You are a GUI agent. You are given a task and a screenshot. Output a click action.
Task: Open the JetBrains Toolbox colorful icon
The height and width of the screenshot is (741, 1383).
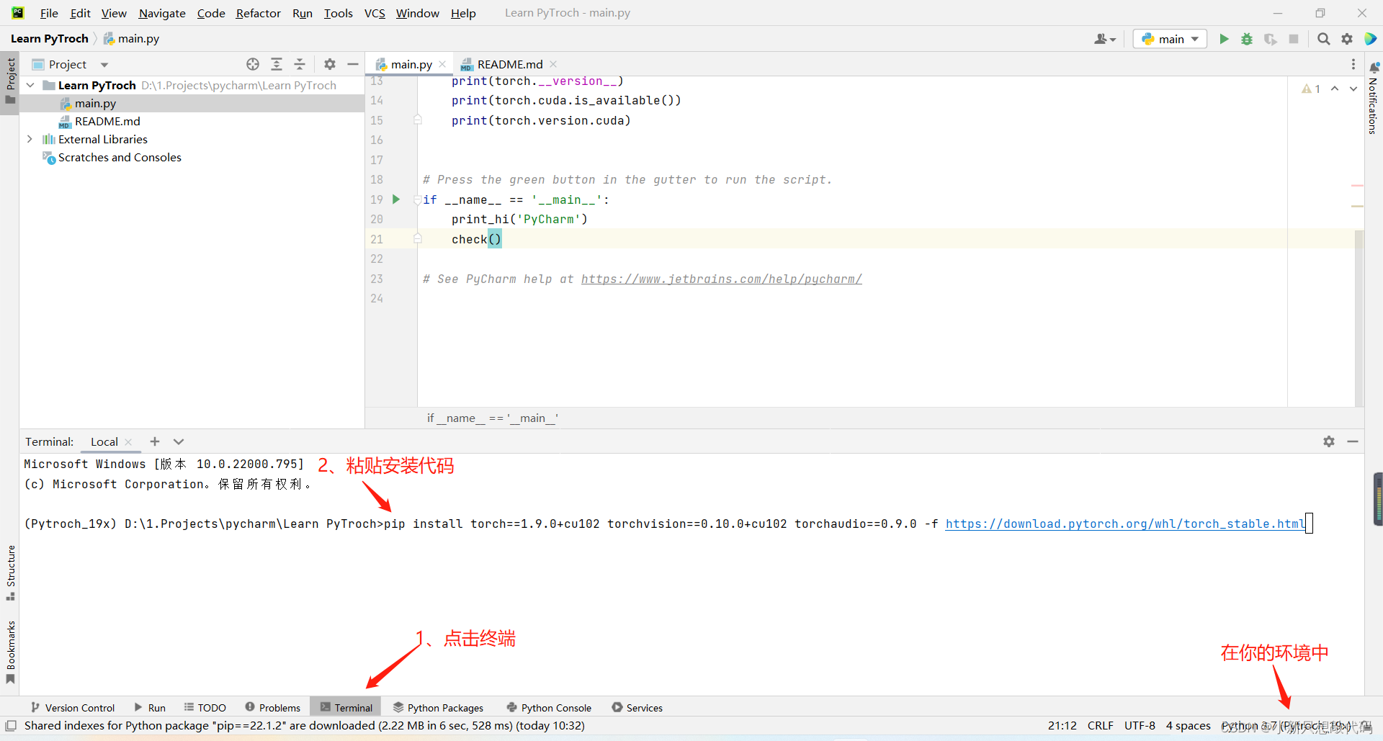tap(1371, 39)
